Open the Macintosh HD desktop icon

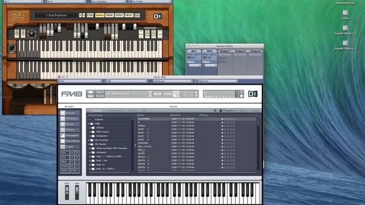tap(345, 3)
